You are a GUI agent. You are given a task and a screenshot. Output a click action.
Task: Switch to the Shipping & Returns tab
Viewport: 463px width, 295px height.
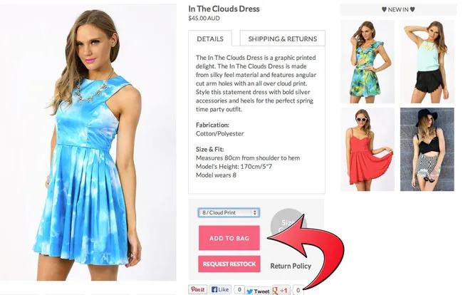click(283, 38)
